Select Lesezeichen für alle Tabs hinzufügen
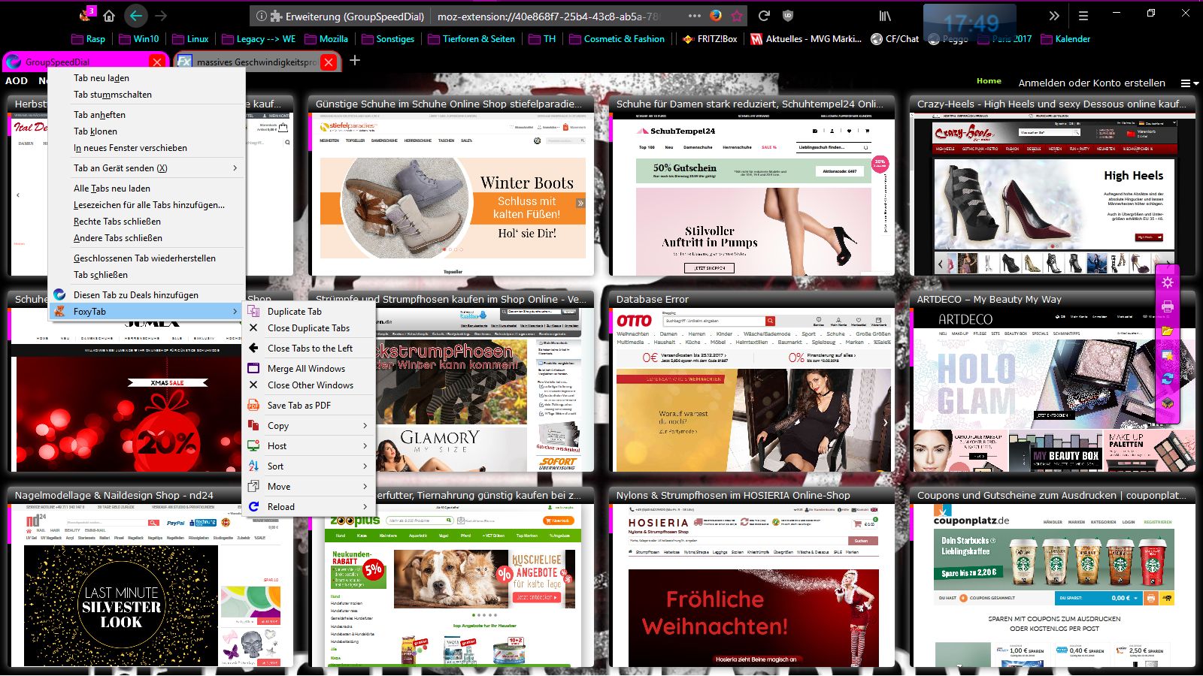1203x676 pixels. point(147,204)
